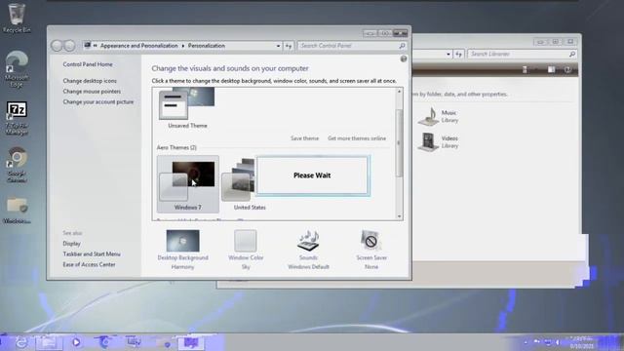Show hidden system tray icons
Viewport: 624px width, 351px height.
pyautogui.click(x=526, y=342)
